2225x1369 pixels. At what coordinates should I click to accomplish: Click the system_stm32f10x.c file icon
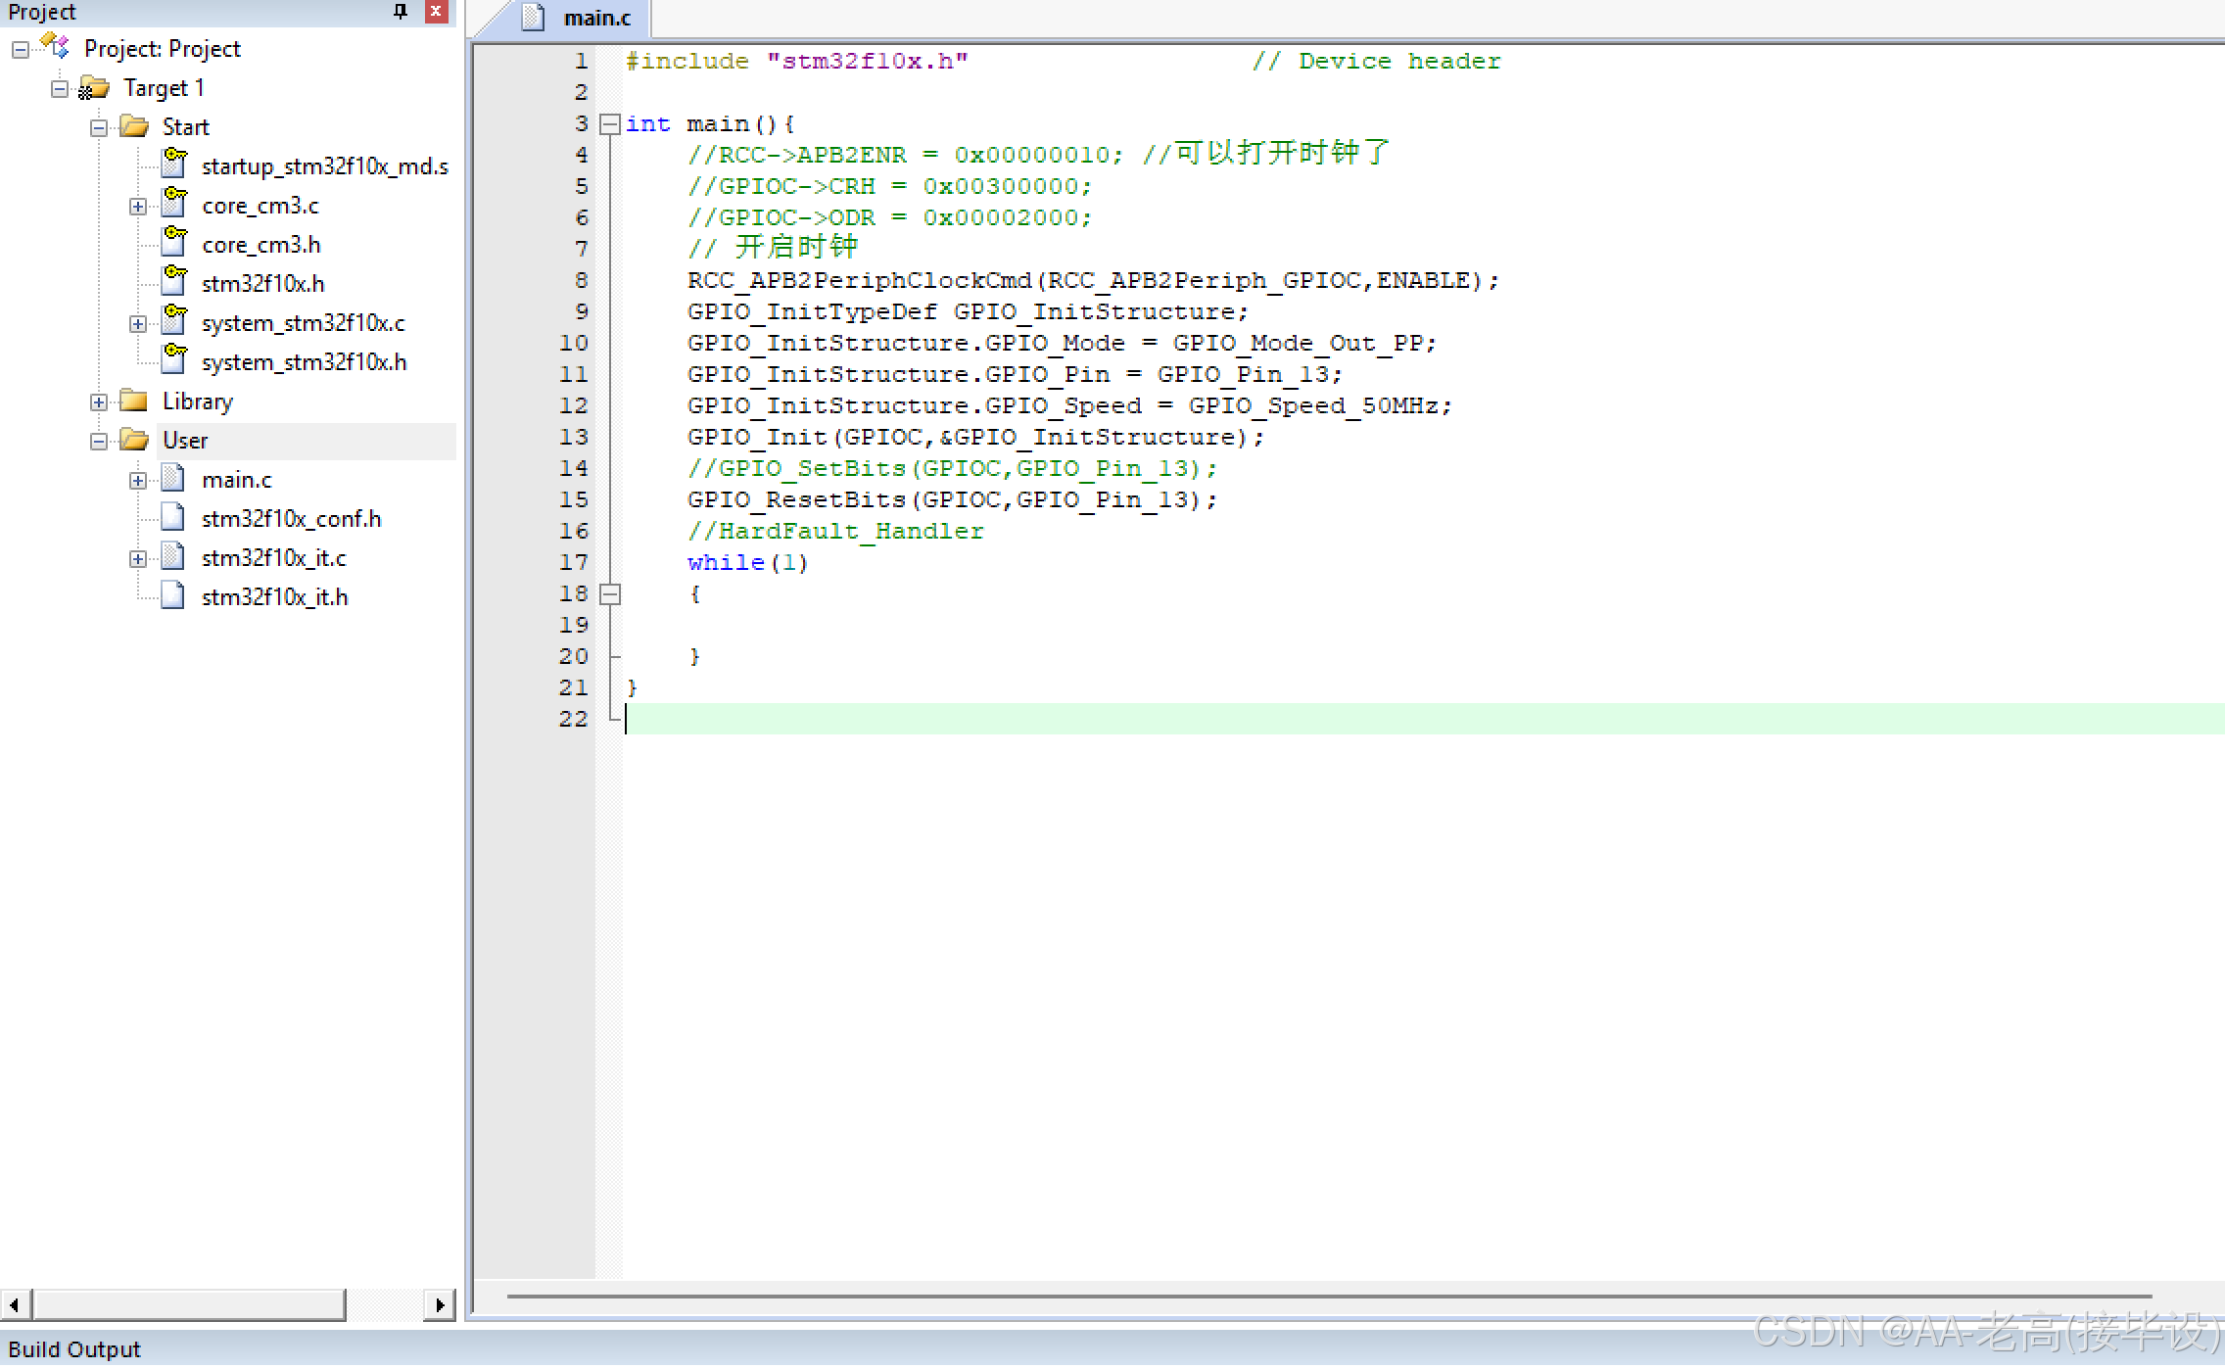pos(174,320)
